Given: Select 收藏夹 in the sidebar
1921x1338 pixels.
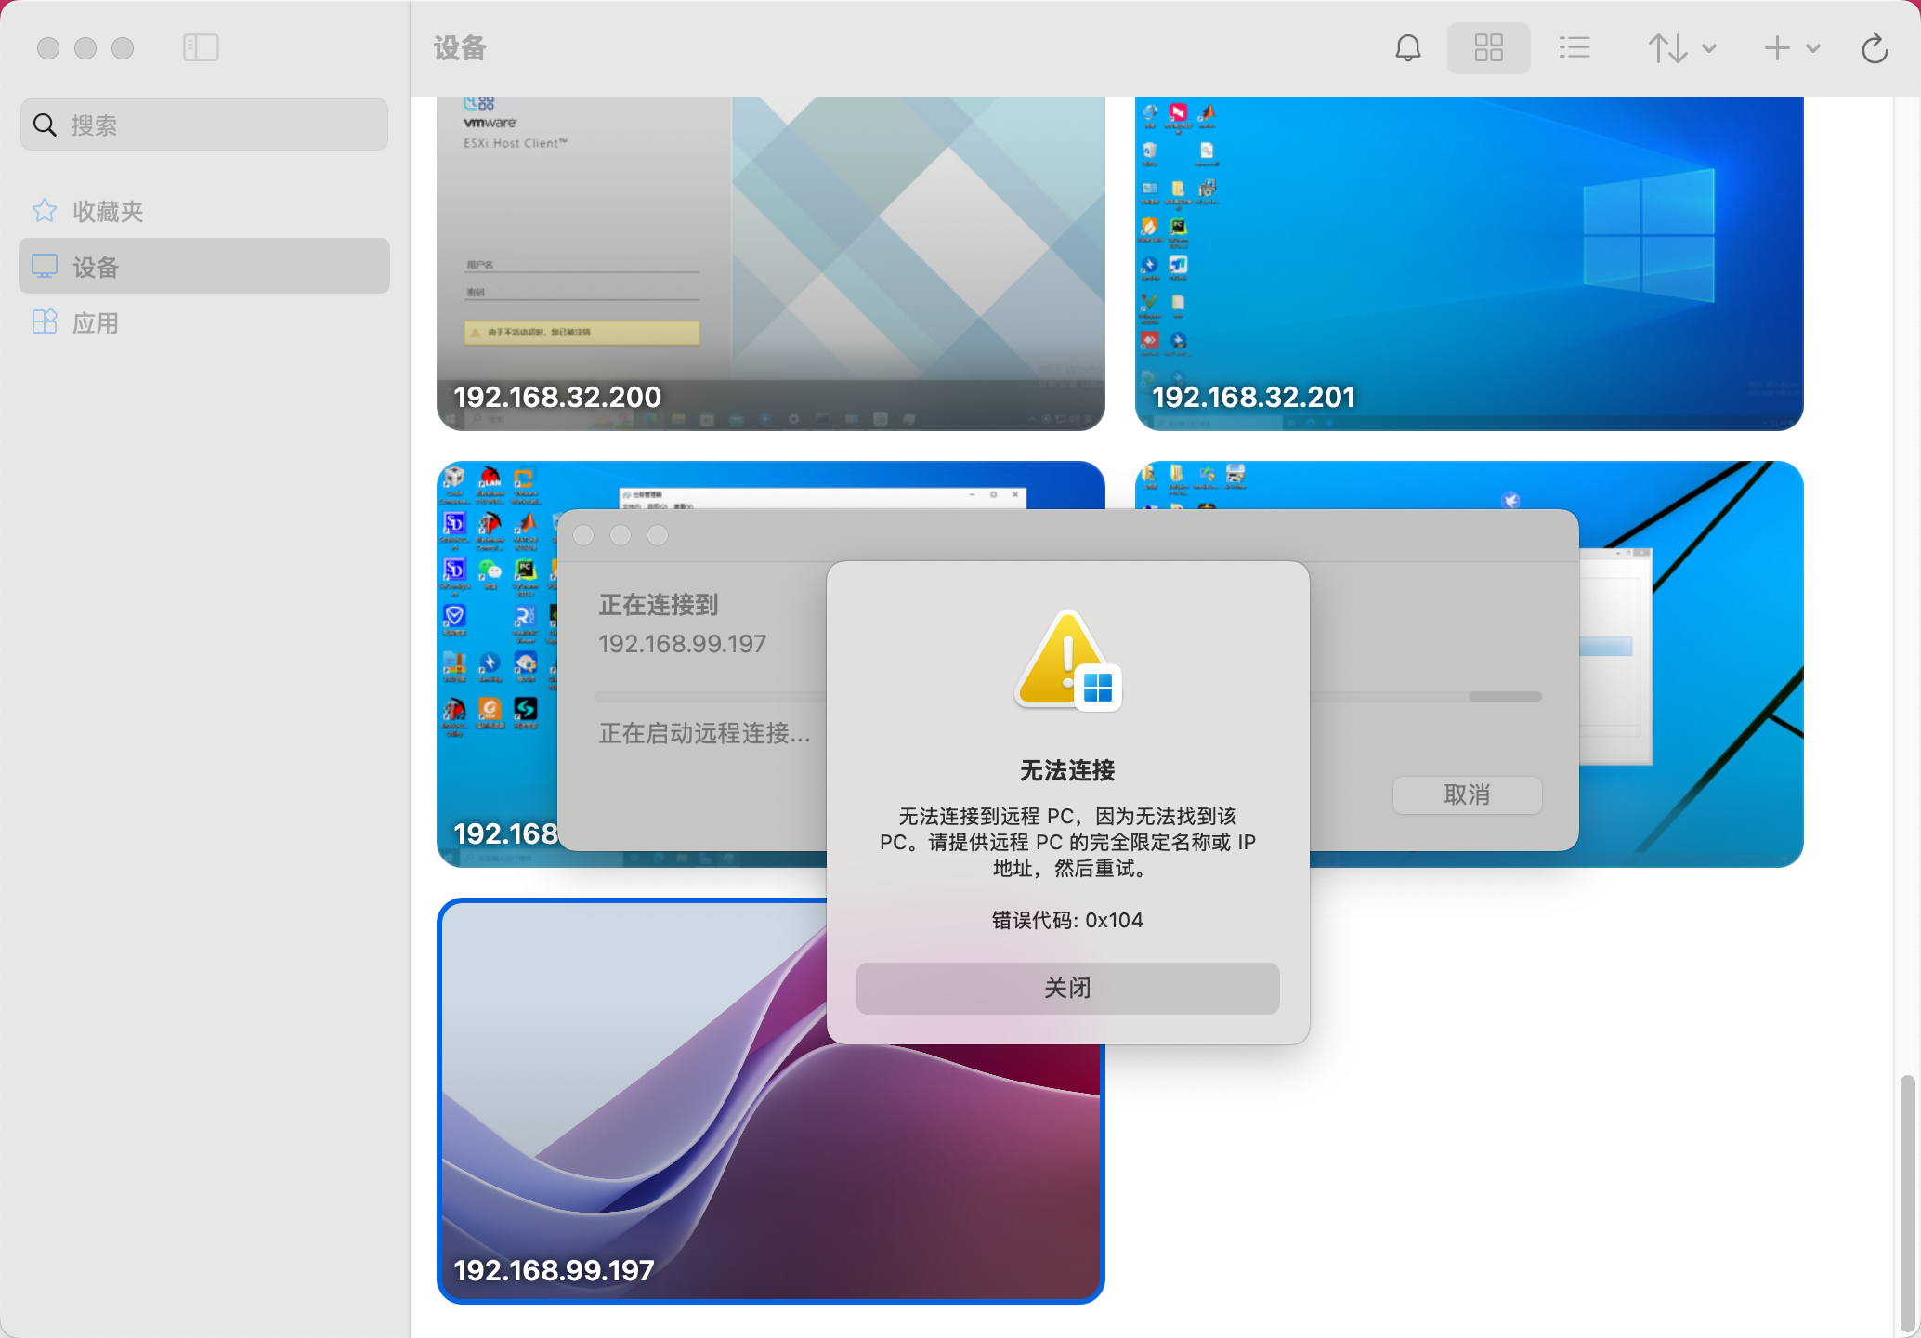Looking at the screenshot, I should click(x=108, y=212).
